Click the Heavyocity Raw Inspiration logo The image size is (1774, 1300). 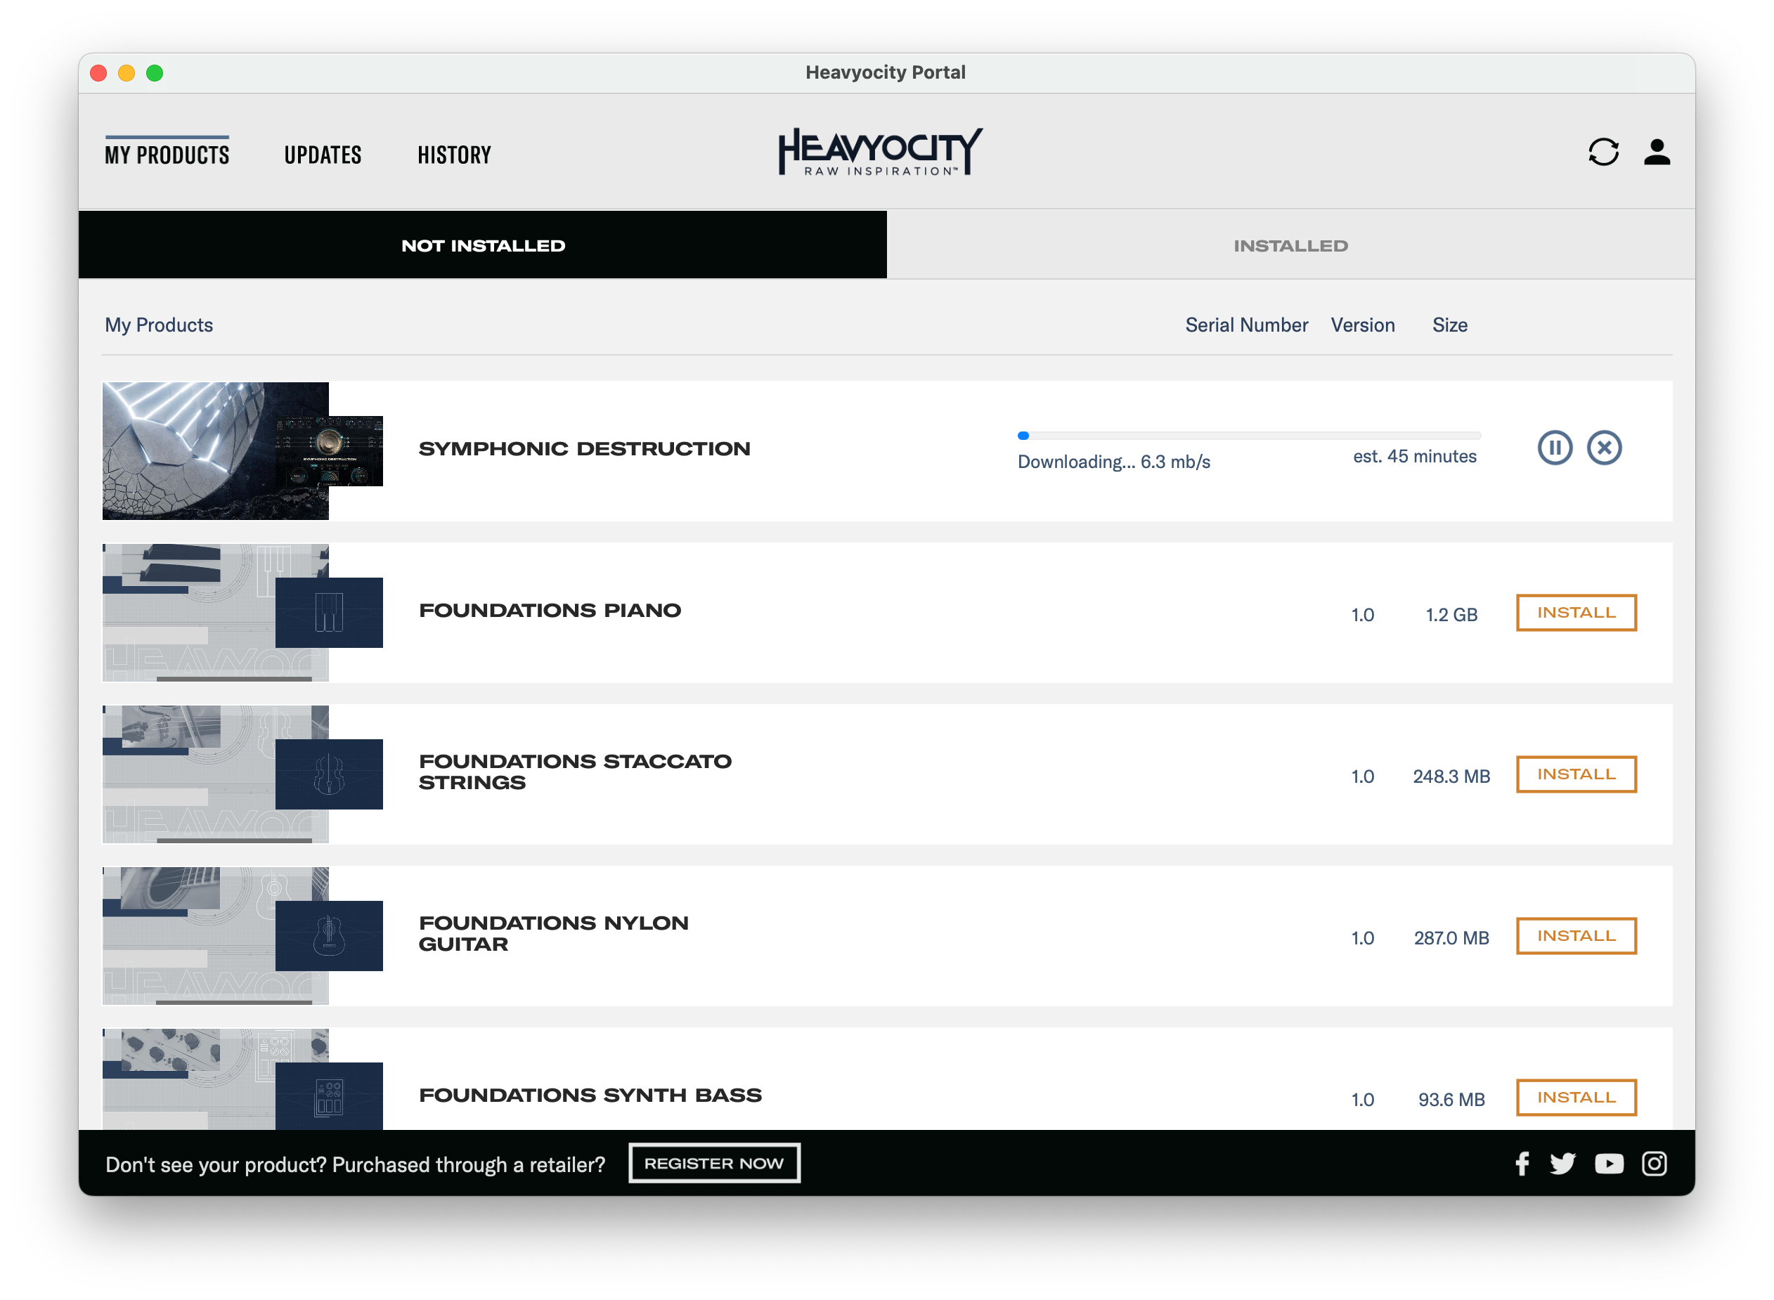click(x=880, y=151)
